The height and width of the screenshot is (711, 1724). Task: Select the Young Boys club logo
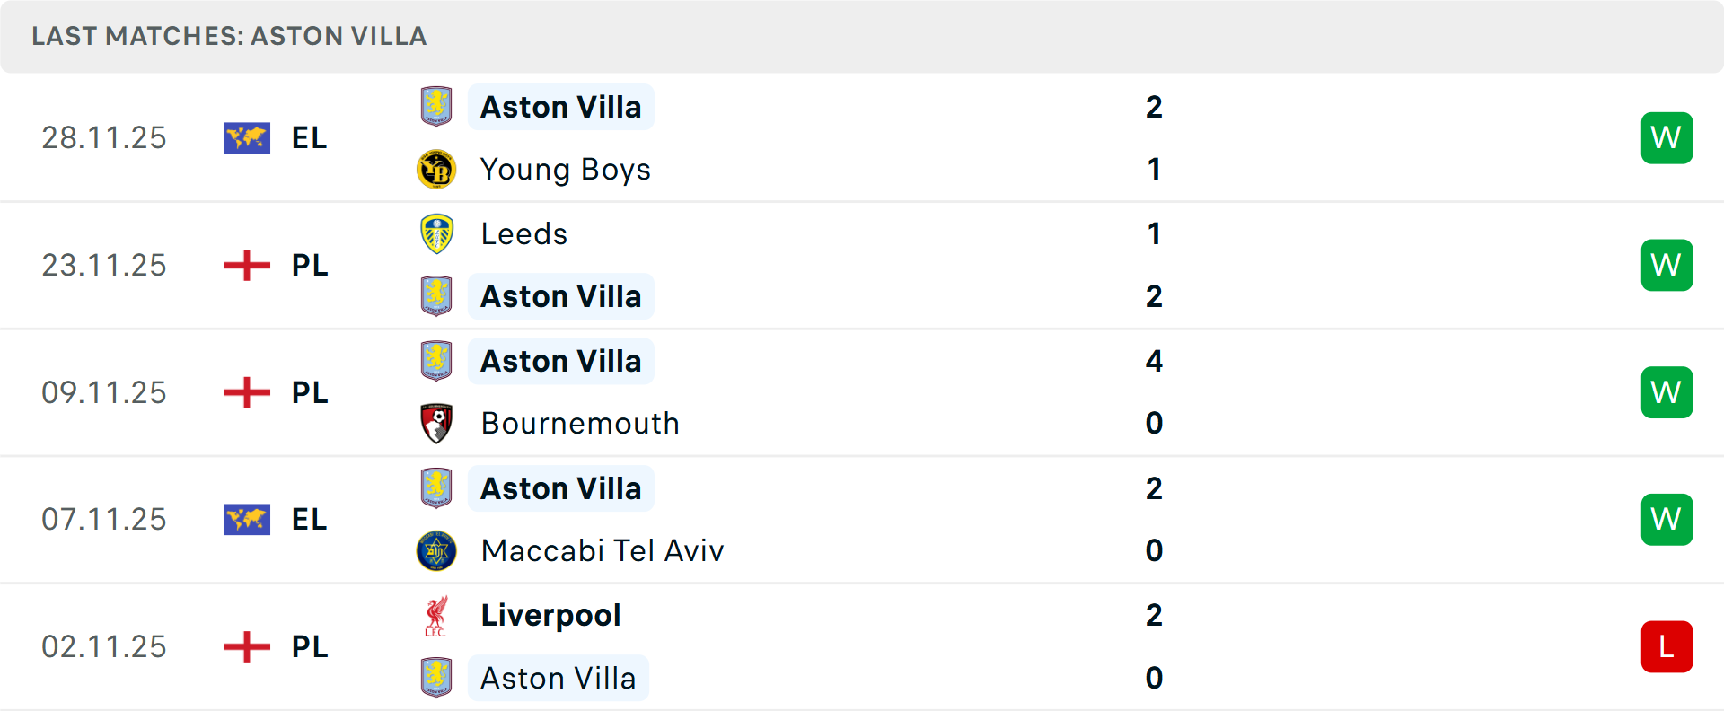(436, 169)
